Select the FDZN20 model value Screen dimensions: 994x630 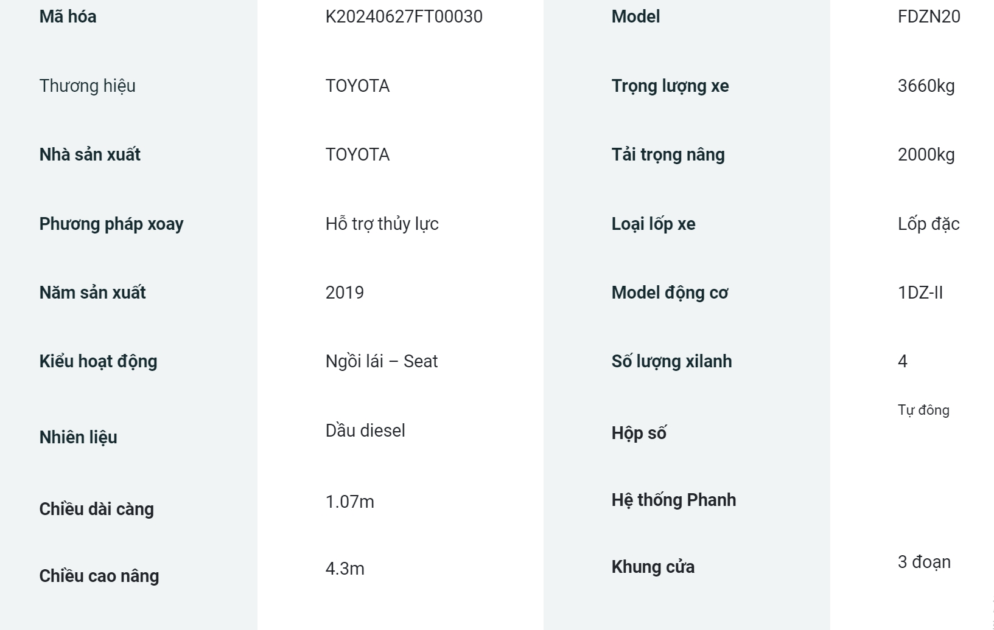[x=929, y=16]
